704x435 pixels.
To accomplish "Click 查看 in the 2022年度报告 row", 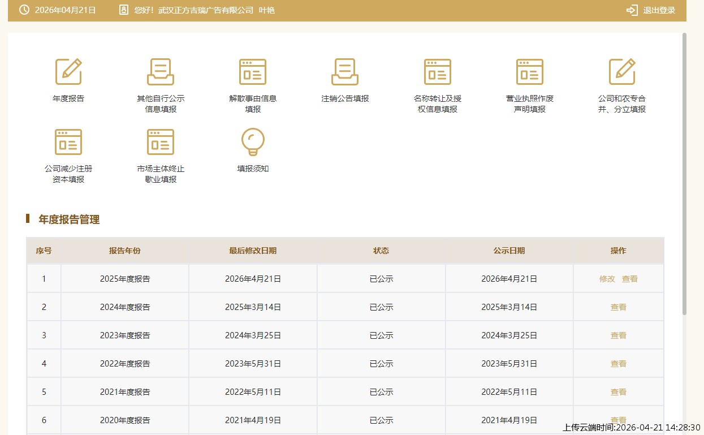I will (x=619, y=364).
